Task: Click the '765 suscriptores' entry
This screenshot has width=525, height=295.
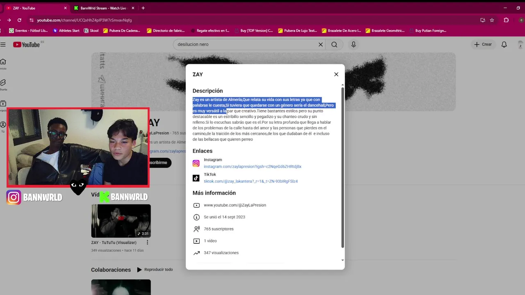Action: (219, 229)
